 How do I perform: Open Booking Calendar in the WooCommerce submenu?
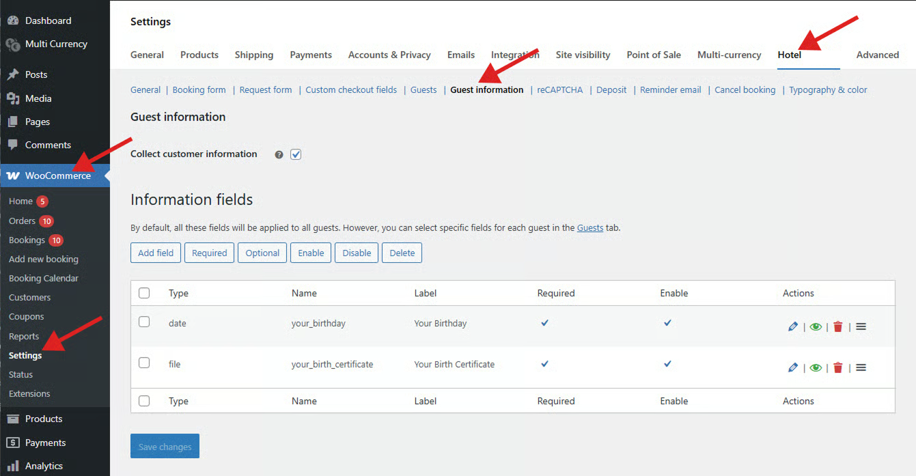[x=44, y=278]
